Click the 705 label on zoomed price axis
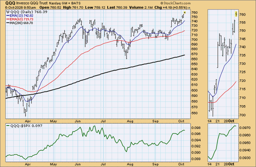This screenshot has width=256, height=167. coord(242,106)
